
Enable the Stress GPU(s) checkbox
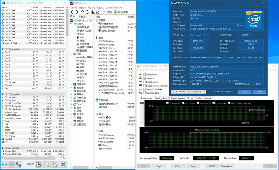pos(144,93)
